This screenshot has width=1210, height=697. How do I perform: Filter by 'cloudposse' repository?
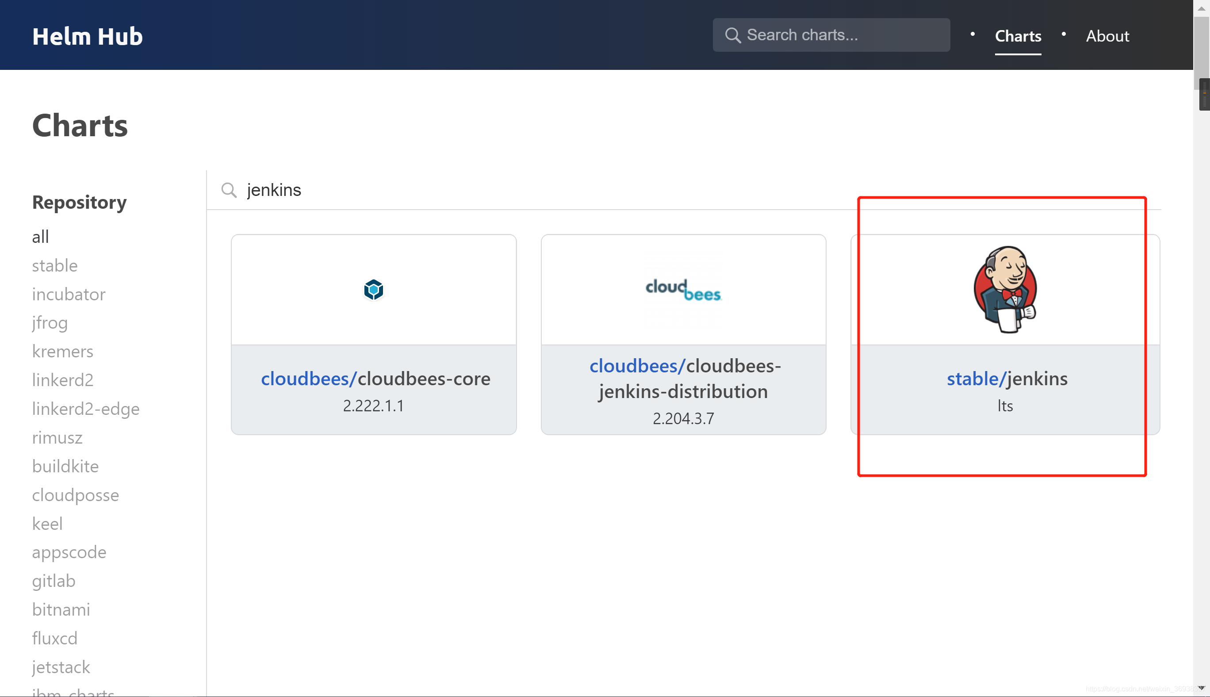tap(75, 495)
